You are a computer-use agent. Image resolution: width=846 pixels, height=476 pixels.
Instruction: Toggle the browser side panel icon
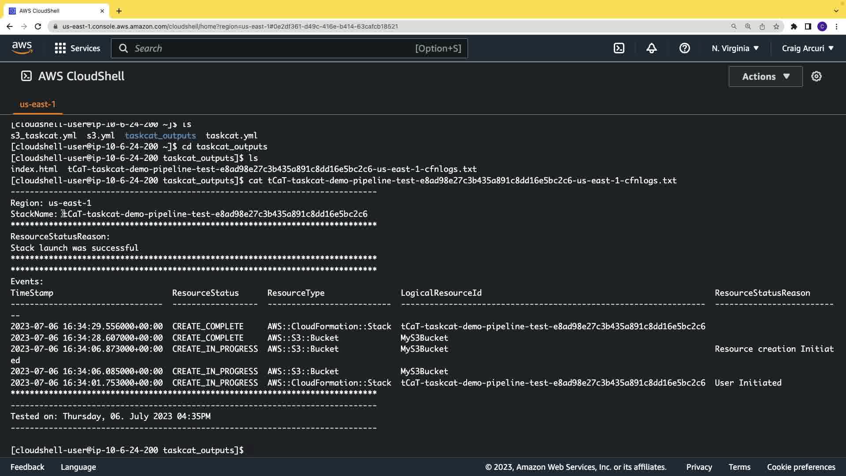coord(808,26)
